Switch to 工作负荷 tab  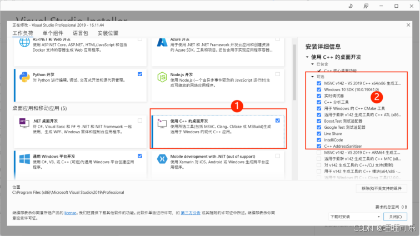point(23,33)
